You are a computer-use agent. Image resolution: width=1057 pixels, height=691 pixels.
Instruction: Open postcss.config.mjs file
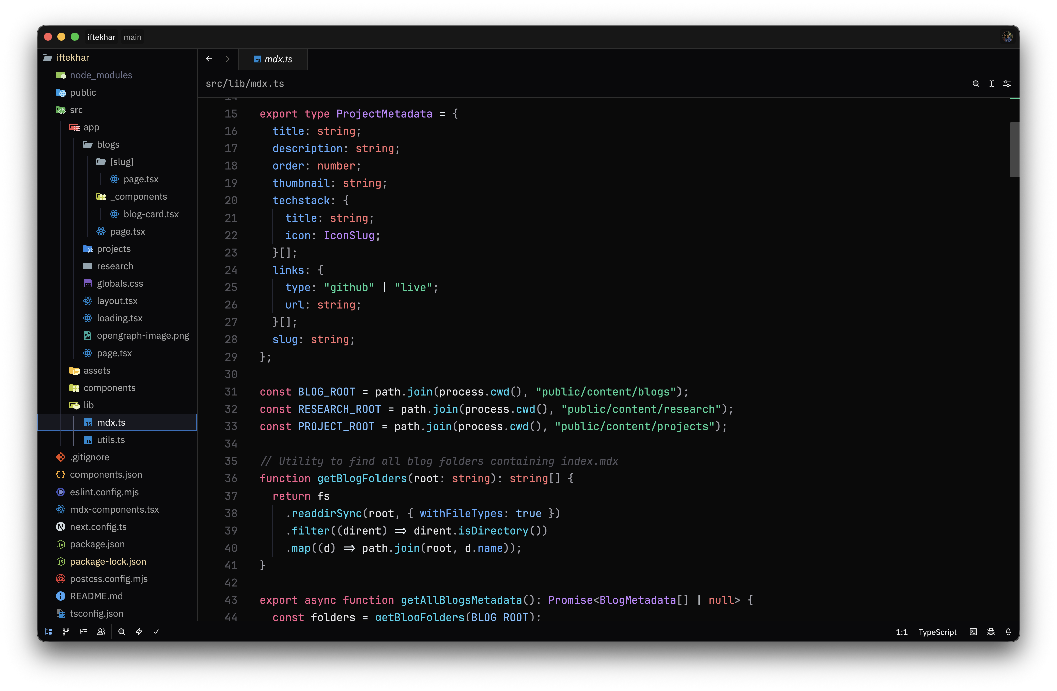point(117,579)
